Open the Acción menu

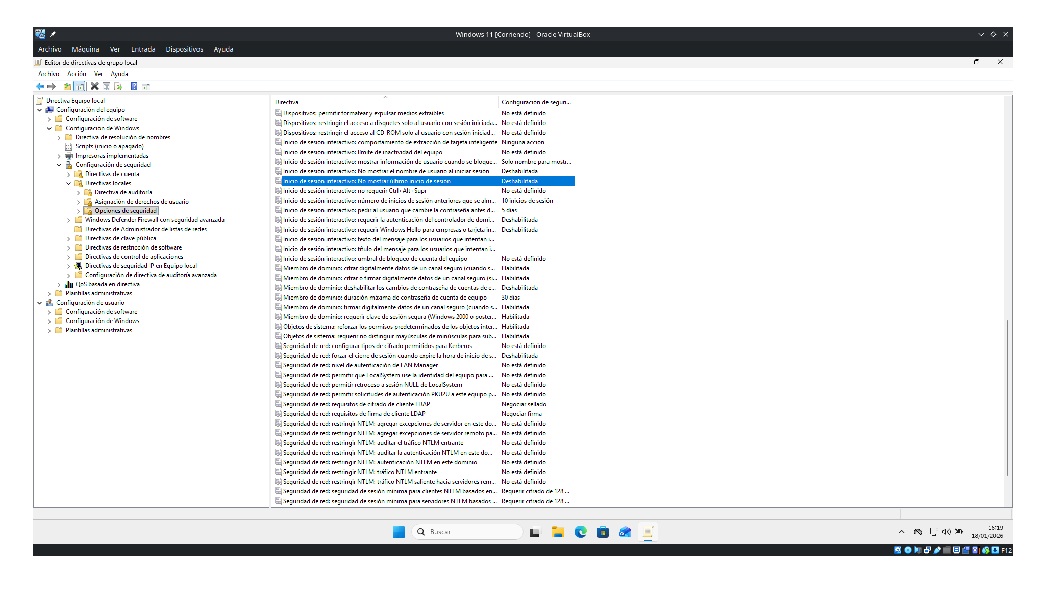(77, 74)
